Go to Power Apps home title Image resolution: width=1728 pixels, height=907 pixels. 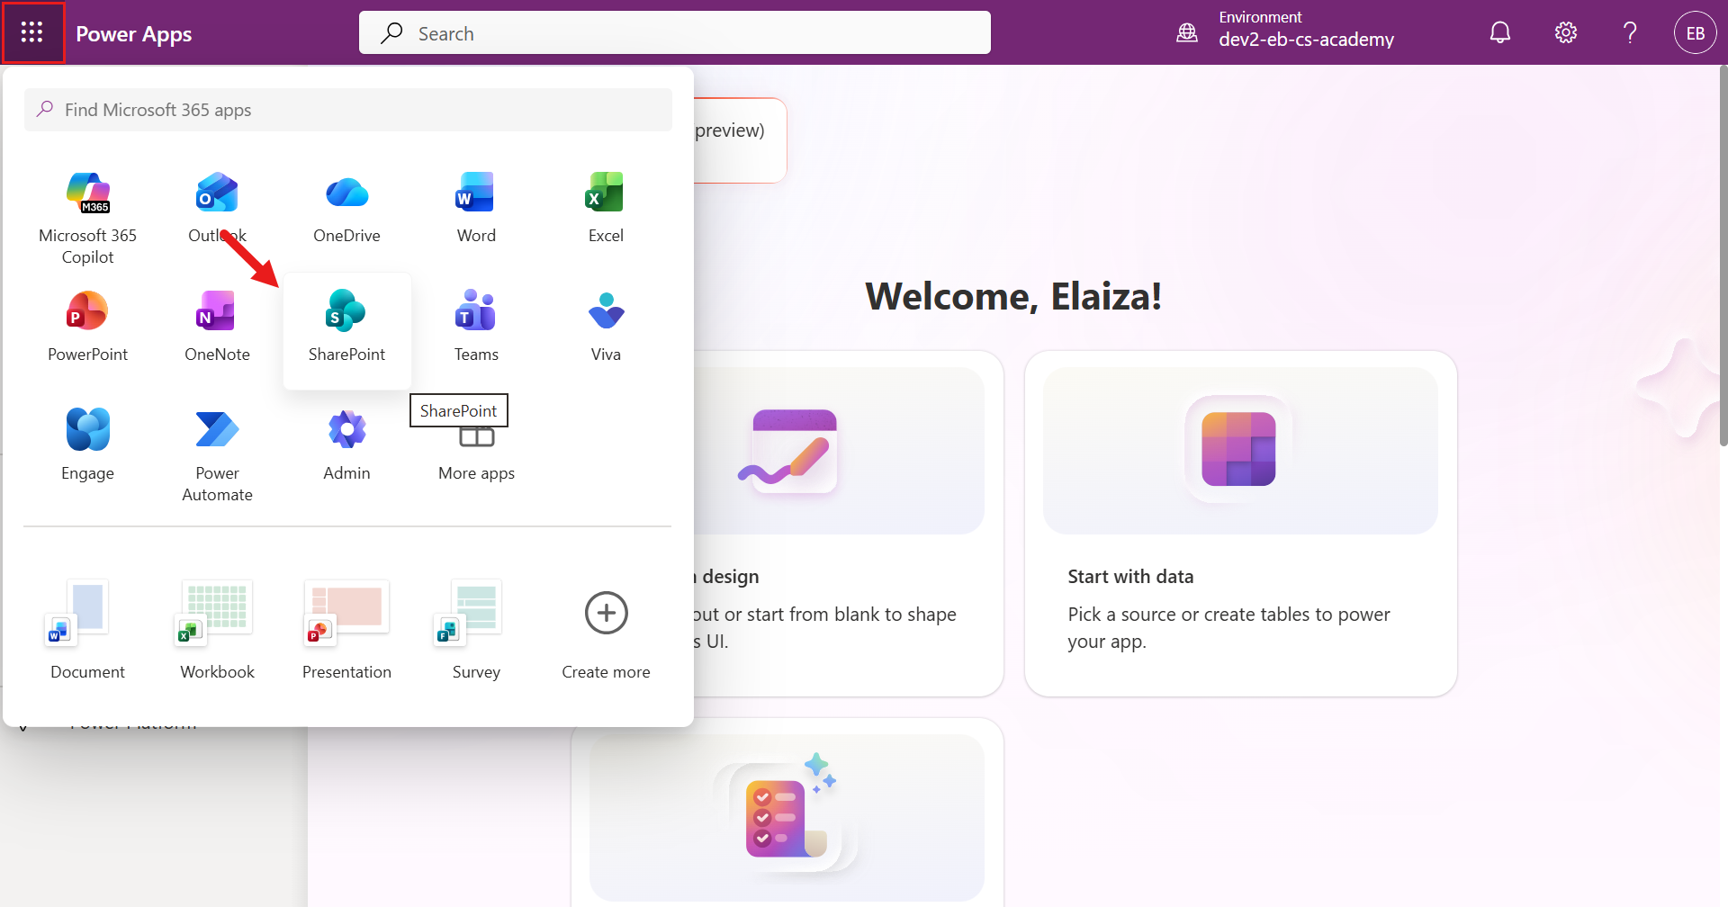click(134, 34)
